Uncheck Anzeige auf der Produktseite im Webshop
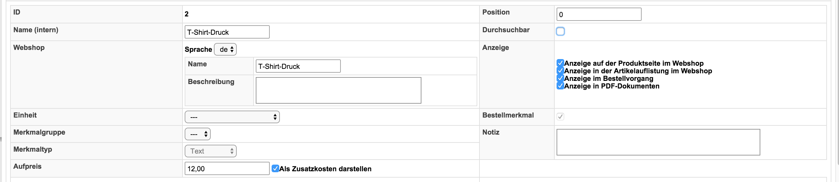 pos(560,63)
